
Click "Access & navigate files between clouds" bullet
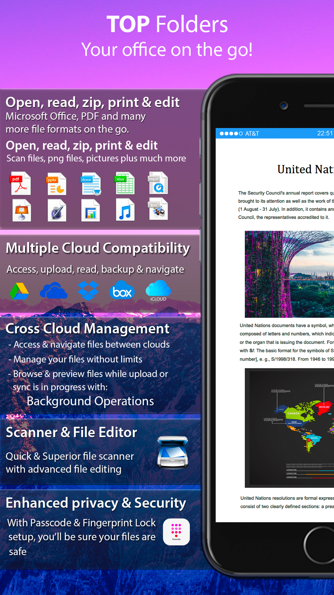(89, 345)
